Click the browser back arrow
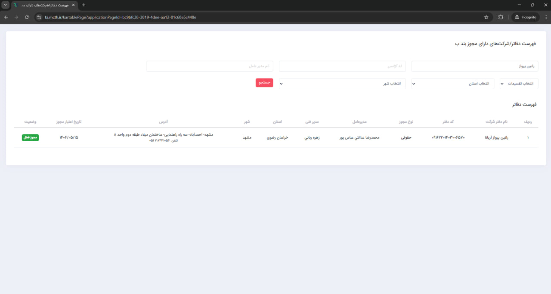 pyautogui.click(x=6, y=17)
